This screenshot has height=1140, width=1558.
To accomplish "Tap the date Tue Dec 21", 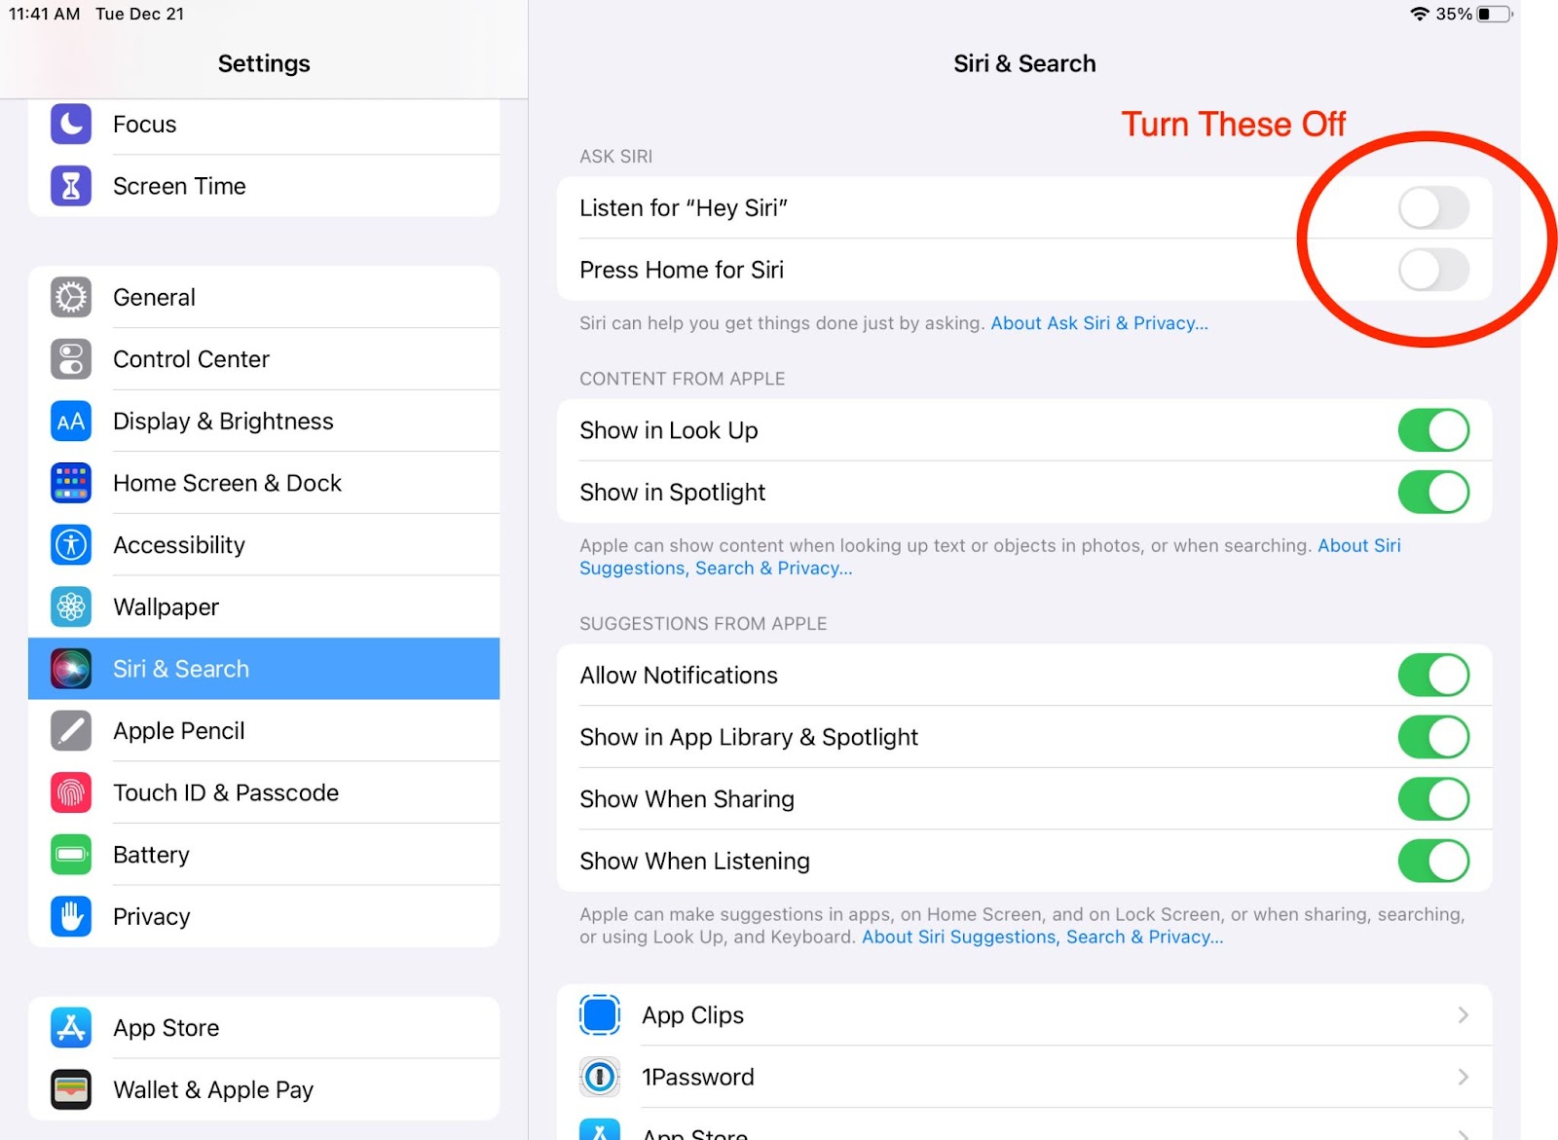I will click(x=139, y=14).
